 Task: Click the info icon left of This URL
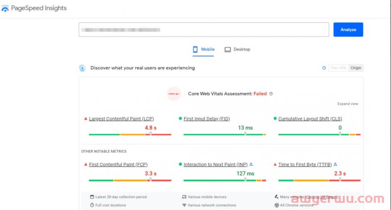click(x=324, y=68)
